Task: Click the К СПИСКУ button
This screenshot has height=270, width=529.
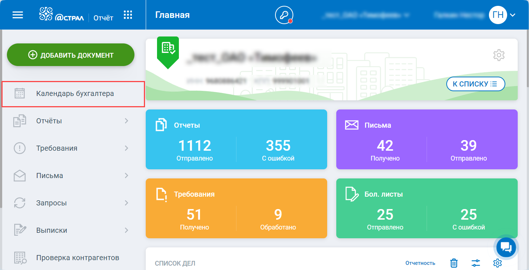Action: tap(475, 84)
